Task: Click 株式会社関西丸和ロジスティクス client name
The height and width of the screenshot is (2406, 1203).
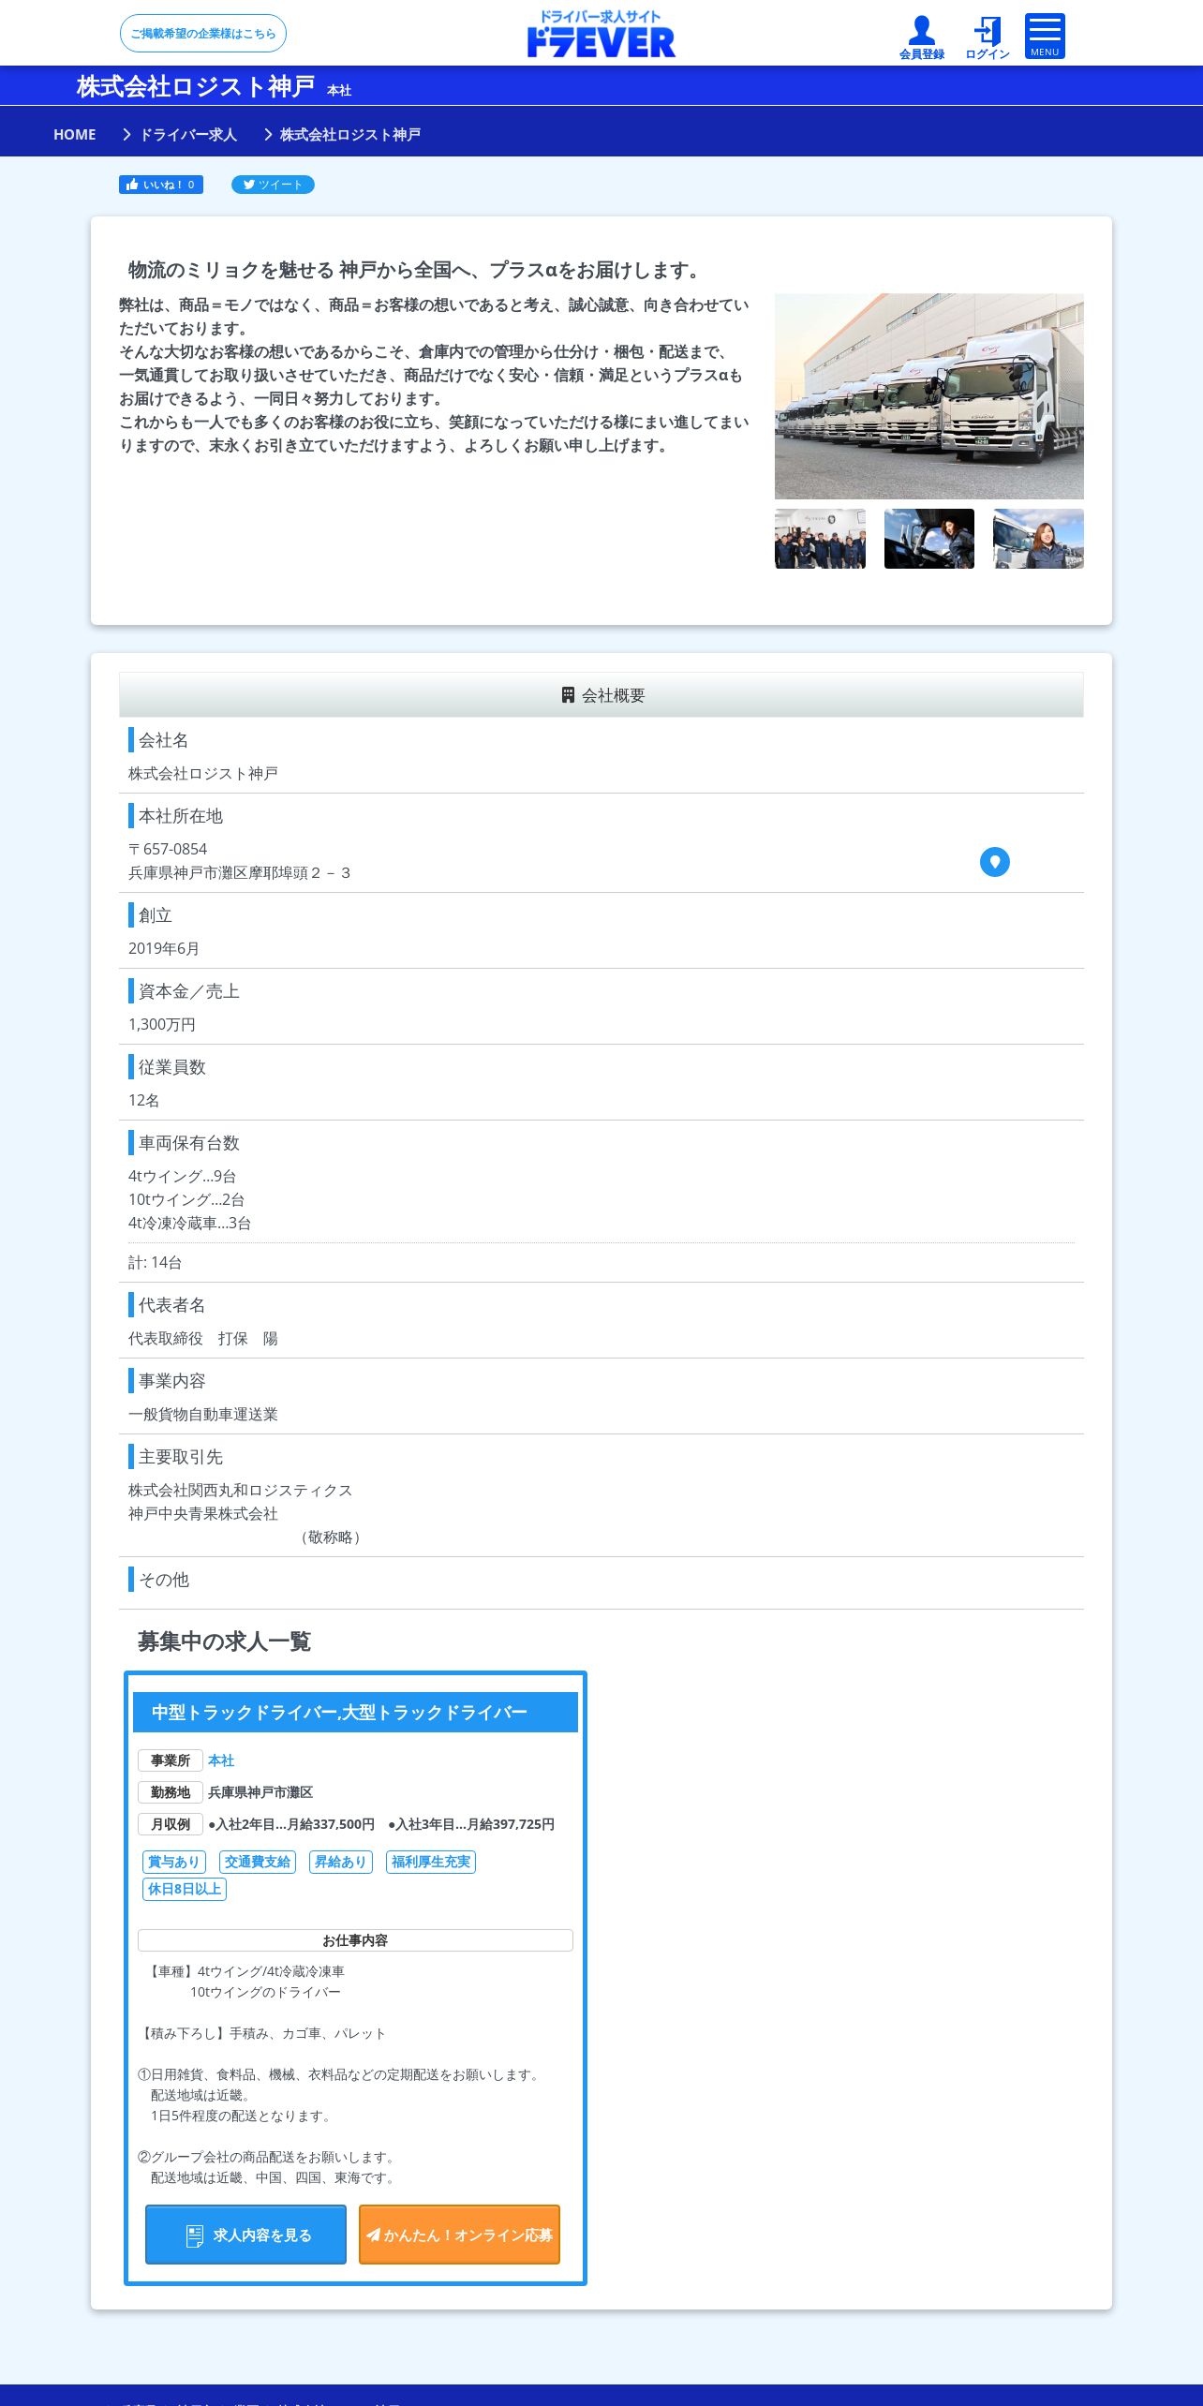Action: point(241,1490)
